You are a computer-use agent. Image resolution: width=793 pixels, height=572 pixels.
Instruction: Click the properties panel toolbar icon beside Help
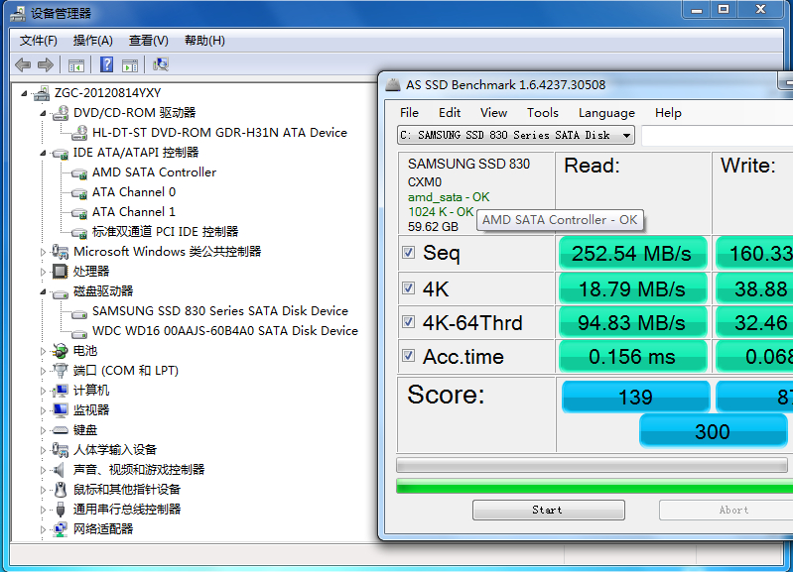point(130,65)
